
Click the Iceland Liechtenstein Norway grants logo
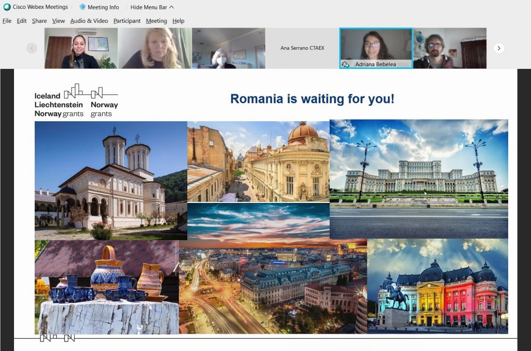tap(76, 101)
